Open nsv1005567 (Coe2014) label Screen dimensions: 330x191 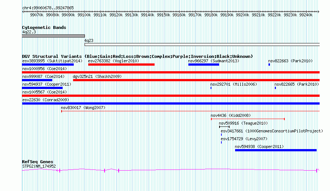tap(44, 92)
